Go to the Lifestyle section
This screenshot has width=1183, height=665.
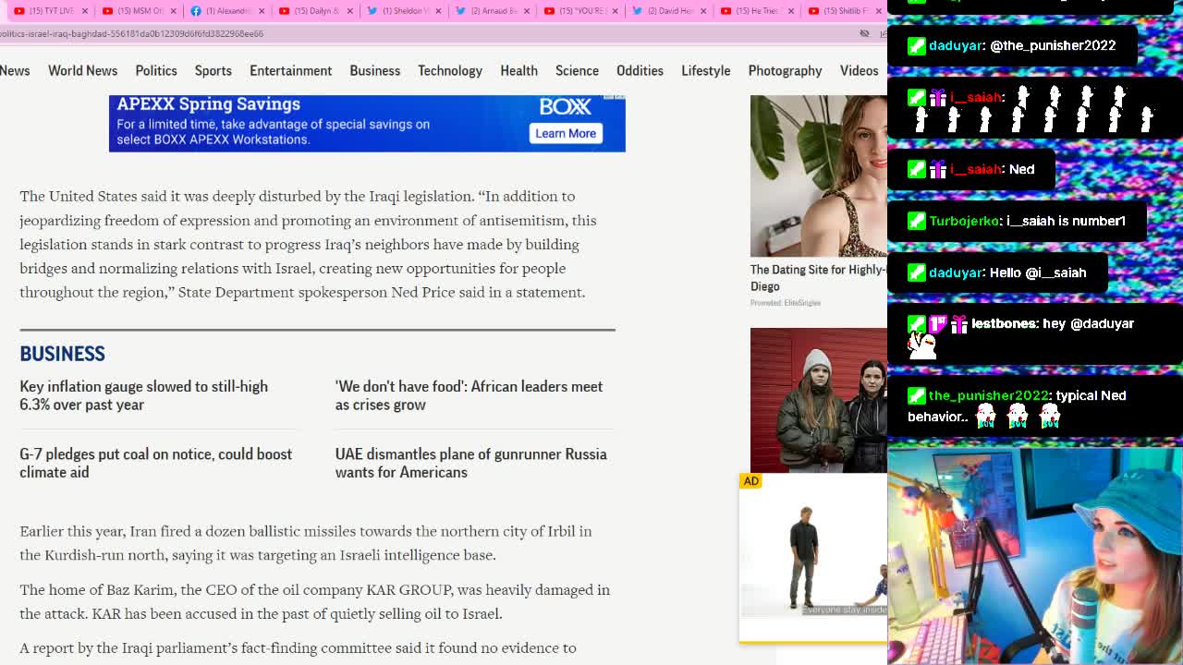pos(705,70)
